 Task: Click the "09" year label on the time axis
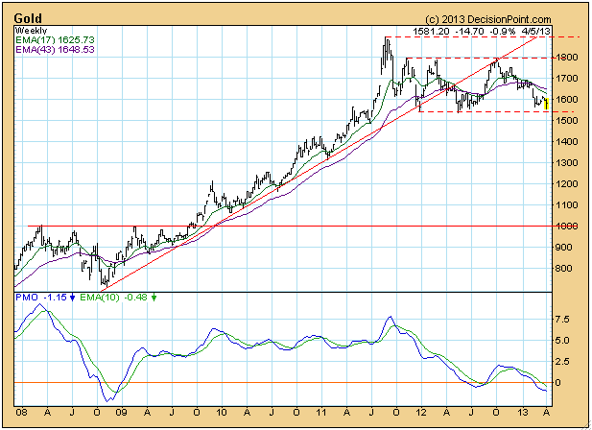121,412
